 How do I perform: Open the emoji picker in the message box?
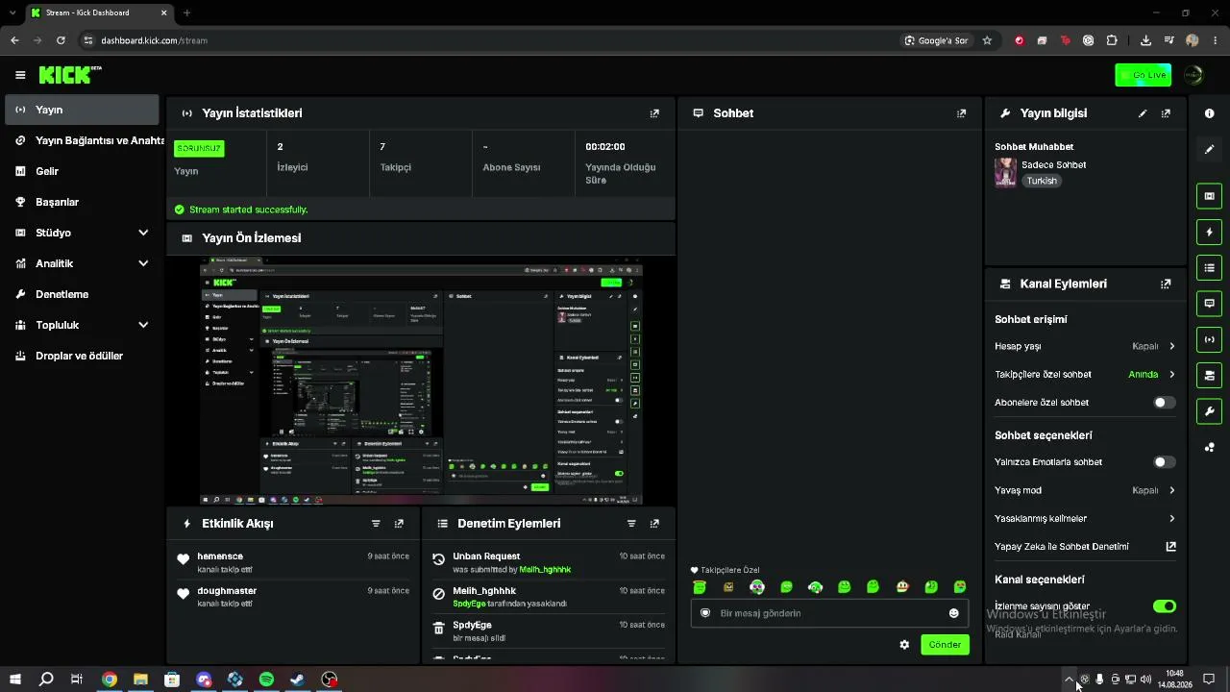coord(954,613)
